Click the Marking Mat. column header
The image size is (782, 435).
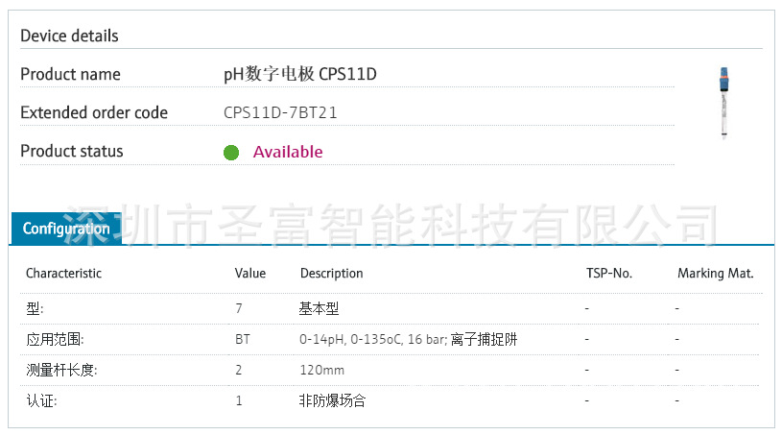[715, 274]
